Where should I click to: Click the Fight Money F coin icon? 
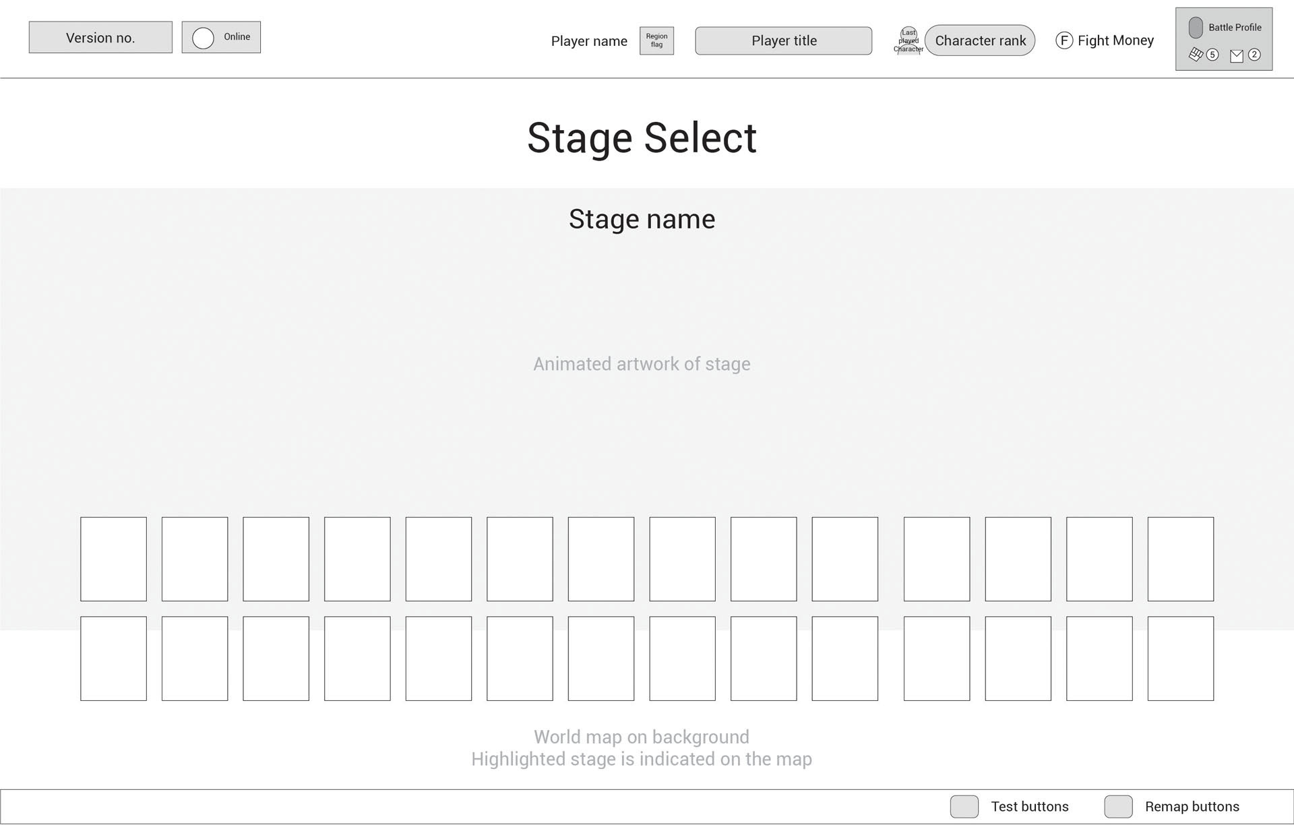tap(1064, 40)
